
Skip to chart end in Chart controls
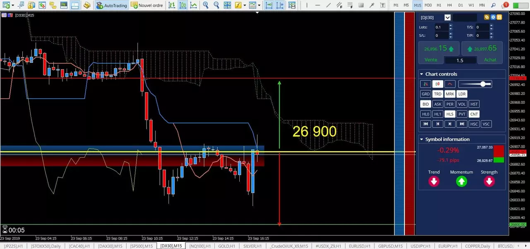(x=462, y=124)
